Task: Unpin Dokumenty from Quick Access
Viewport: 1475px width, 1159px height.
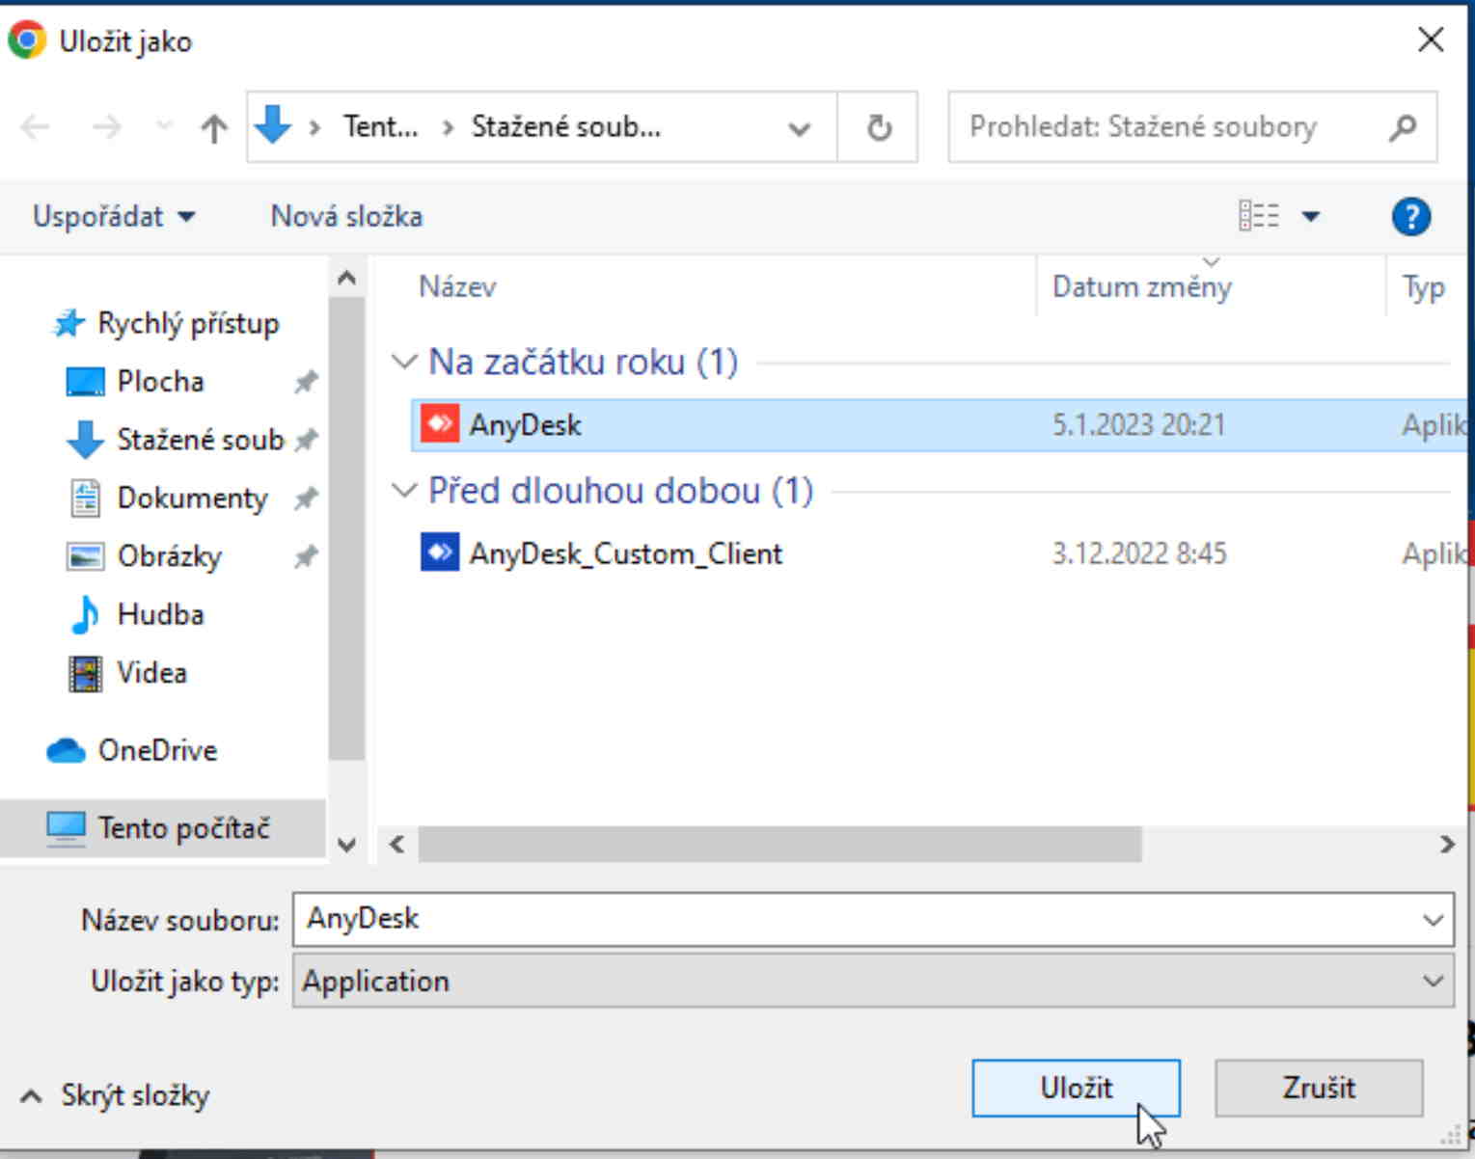Action: [304, 498]
